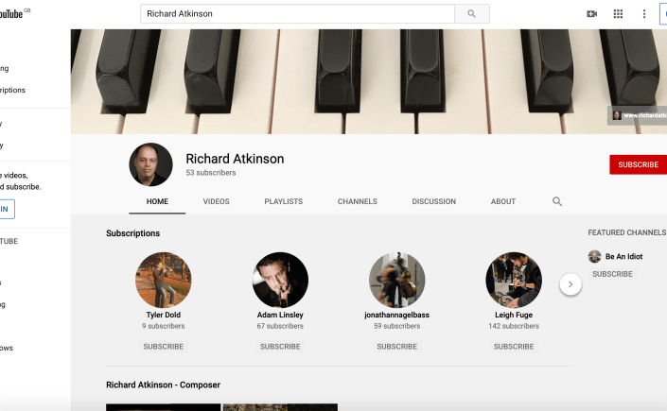Open the create video camera icon
The image size is (667, 411).
592,14
